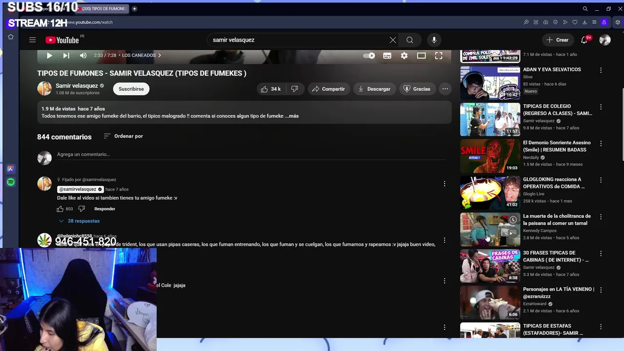This screenshot has width=624, height=351.
Task: Open browser easy setup menu icon
Action: (594, 22)
